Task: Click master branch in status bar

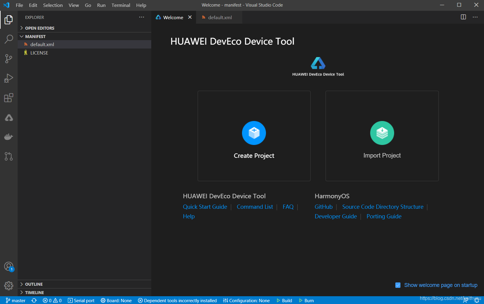Action: point(16,300)
